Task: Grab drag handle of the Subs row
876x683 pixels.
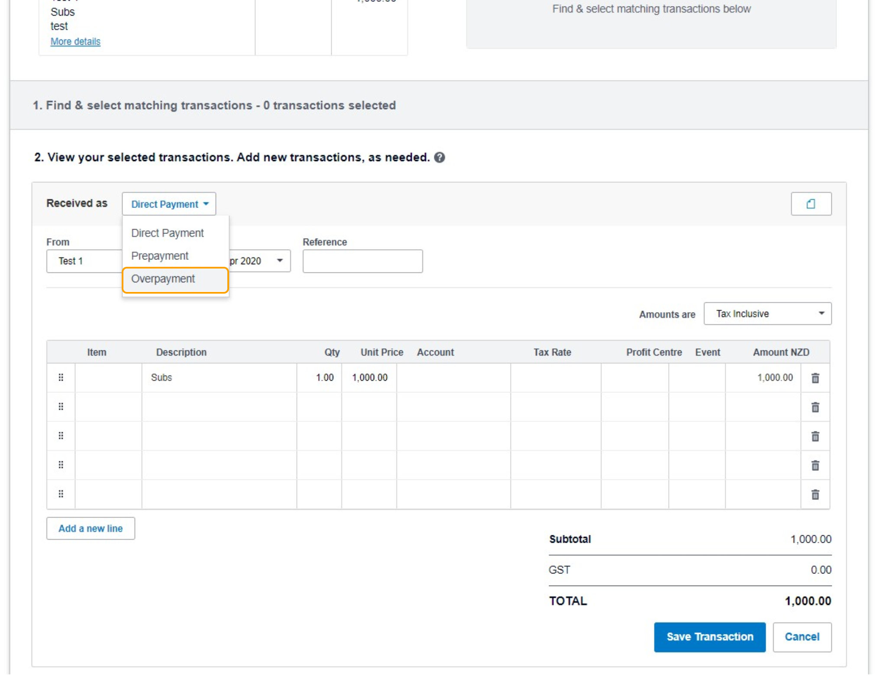Action: point(61,377)
